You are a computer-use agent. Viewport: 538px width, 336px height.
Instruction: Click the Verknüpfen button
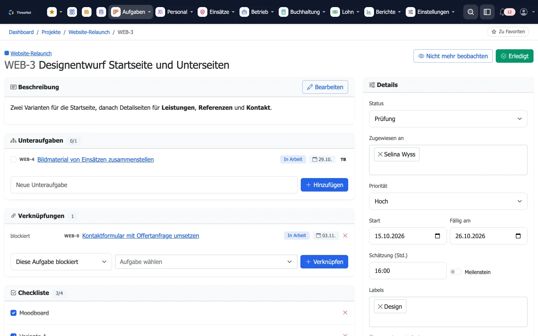[324, 262]
